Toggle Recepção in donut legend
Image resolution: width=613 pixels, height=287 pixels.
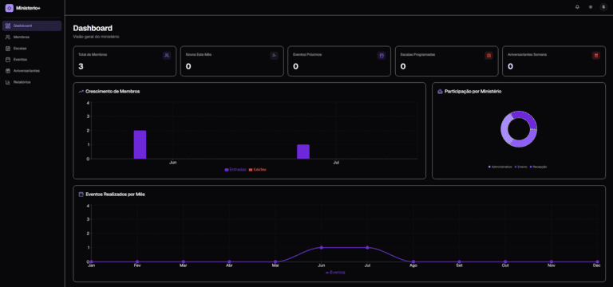click(x=538, y=167)
